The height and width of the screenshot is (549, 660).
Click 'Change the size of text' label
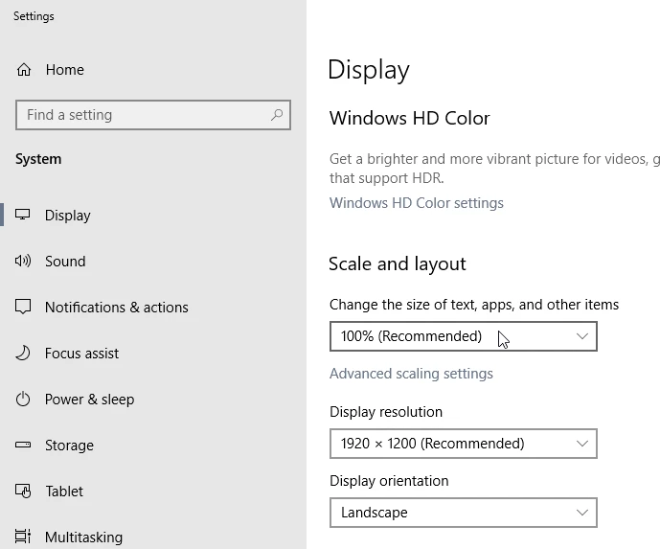pos(474,305)
